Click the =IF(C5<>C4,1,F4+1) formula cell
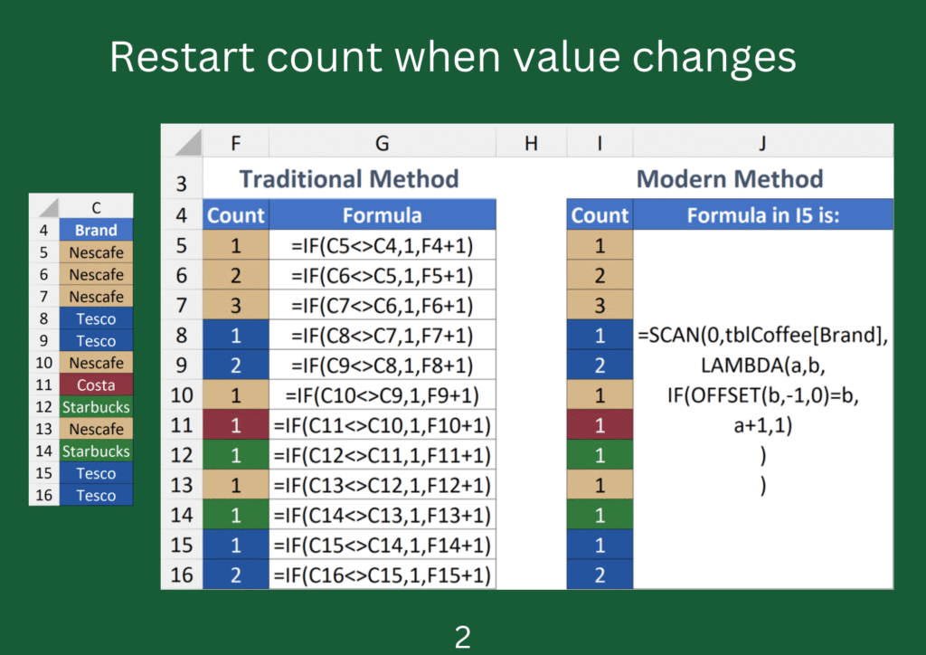The height and width of the screenshot is (655, 926). click(382, 245)
